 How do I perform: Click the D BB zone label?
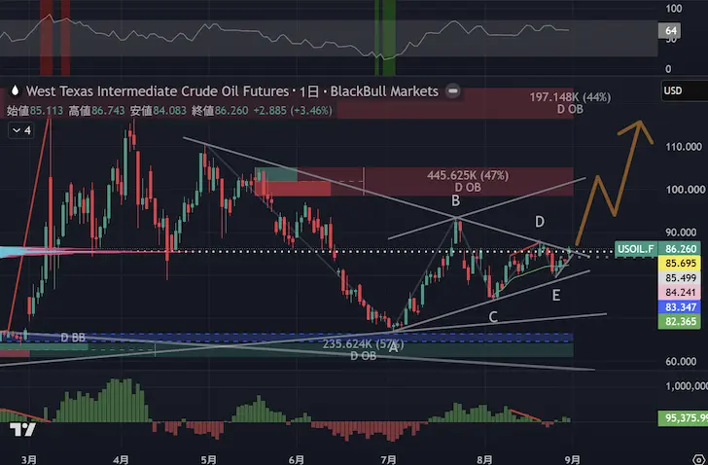pos(73,339)
